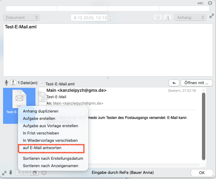
Task: Open the Dokument dropdown
Action: coord(22,18)
